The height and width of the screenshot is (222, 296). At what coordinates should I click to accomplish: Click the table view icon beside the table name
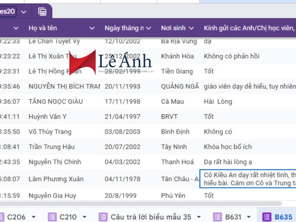[42, 11]
